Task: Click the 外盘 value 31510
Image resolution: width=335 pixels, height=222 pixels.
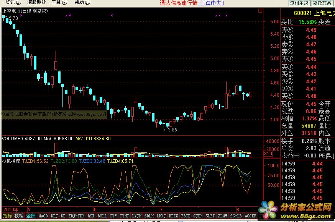Action: (309, 133)
